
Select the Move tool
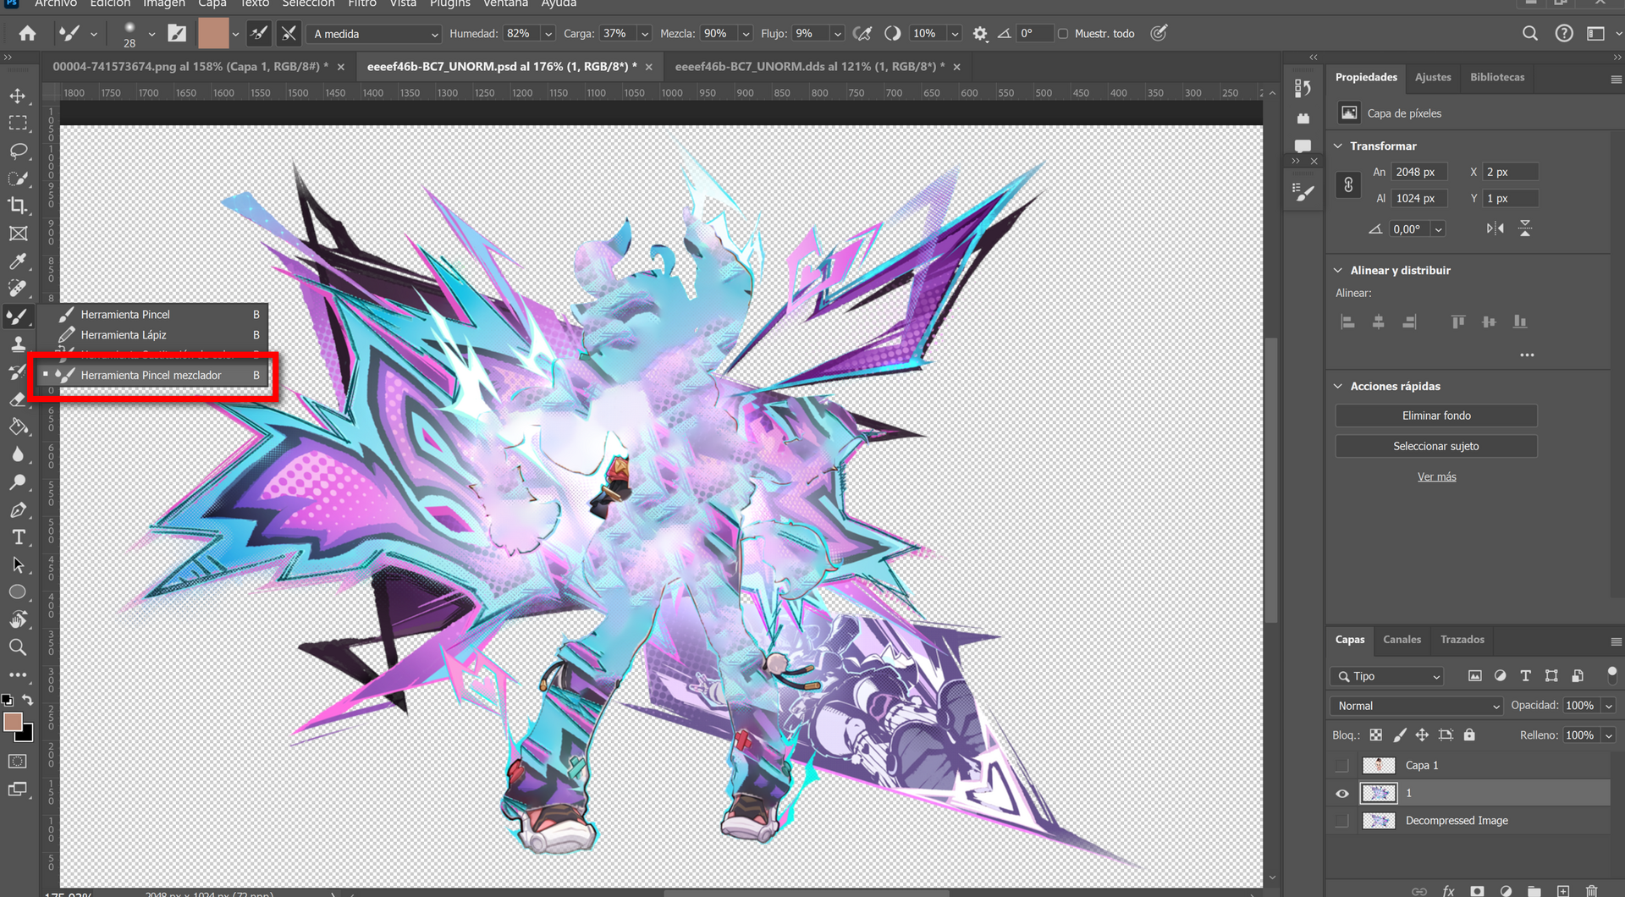point(18,96)
